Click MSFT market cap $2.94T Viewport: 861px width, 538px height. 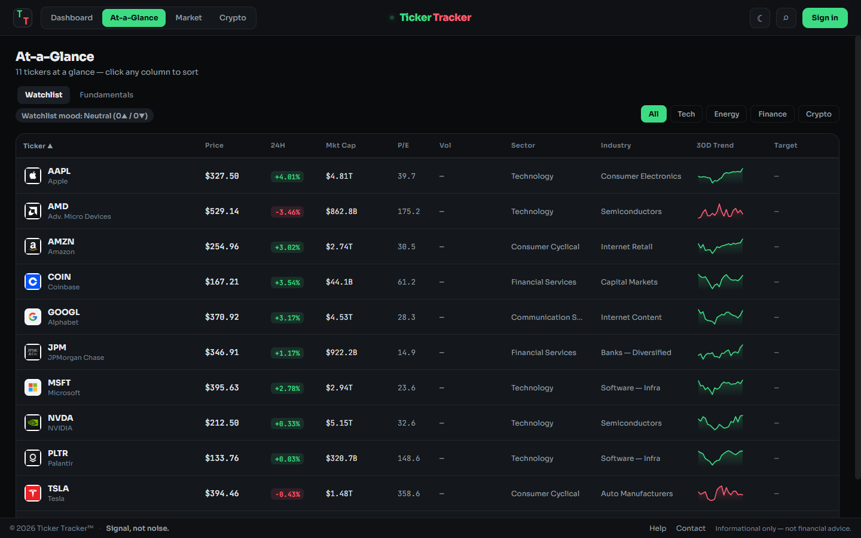[x=339, y=387]
